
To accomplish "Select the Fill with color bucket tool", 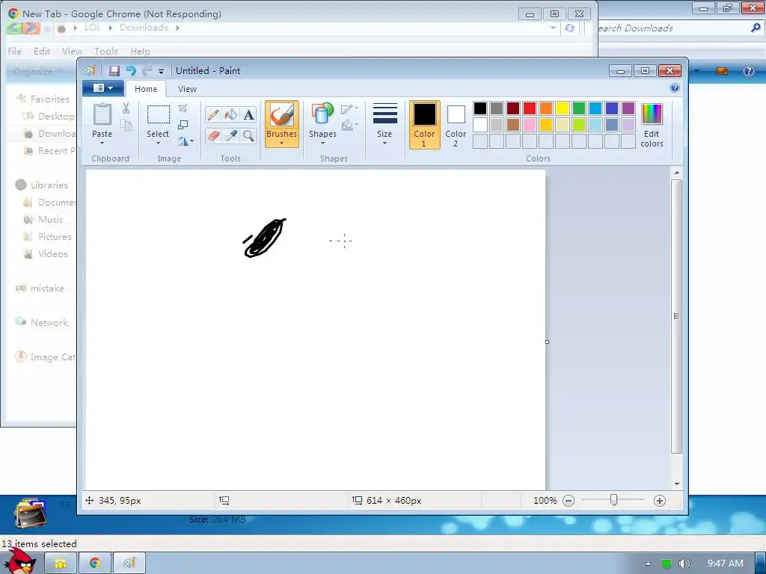I will (230, 114).
